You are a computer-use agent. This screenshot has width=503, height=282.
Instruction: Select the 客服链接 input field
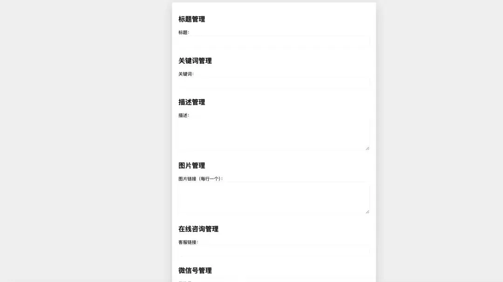point(274,251)
